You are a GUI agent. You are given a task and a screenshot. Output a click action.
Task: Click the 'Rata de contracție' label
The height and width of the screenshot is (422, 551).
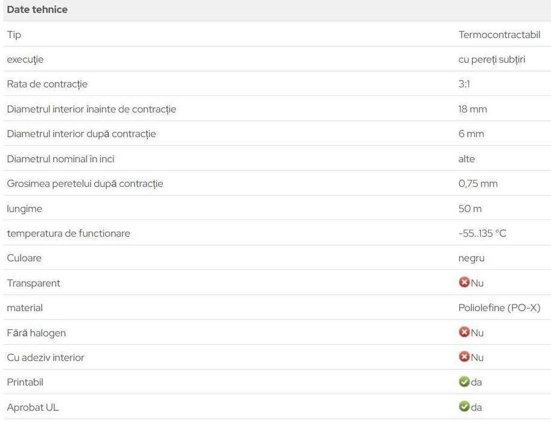coord(47,84)
